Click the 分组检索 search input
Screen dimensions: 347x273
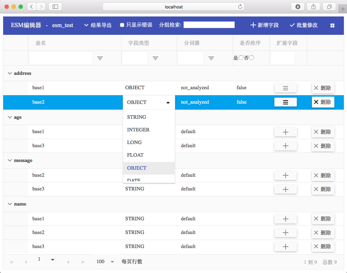[209, 25]
